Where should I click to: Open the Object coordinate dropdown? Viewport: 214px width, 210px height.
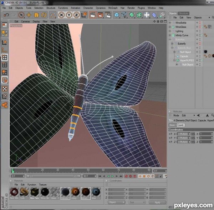point(116,202)
